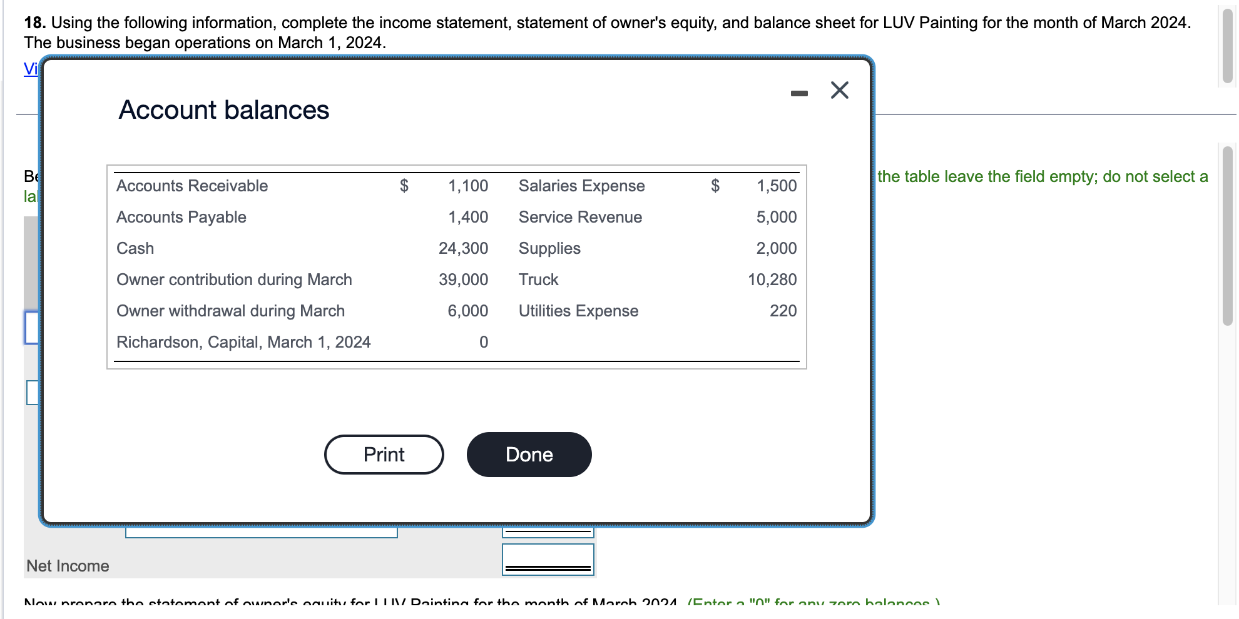This screenshot has height=619, width=1239.
Task: Click the Done button to close Account balances
Action: click(x=528, y=455)
